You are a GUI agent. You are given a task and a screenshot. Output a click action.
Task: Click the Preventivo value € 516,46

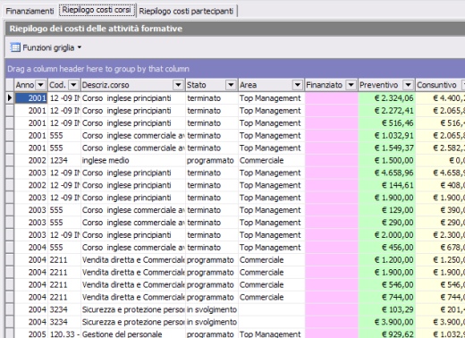point(387,123)
